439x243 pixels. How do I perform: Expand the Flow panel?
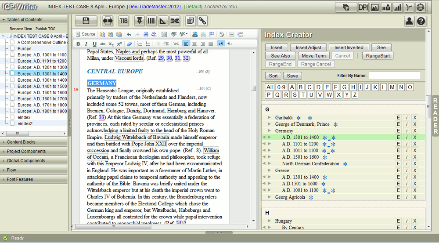(34, 170)
